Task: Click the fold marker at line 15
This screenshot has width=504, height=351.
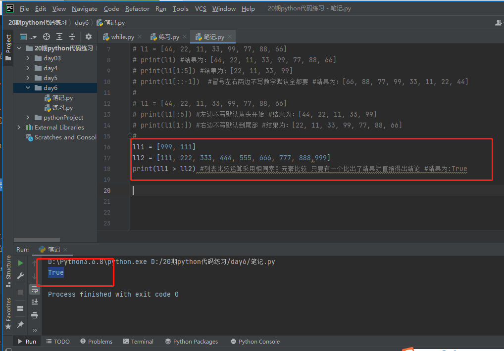Action: (x=130, y=136)
